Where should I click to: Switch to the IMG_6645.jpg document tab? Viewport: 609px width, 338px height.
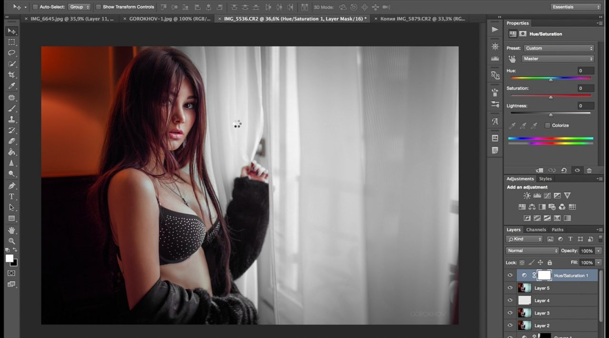tap(72, 19)
